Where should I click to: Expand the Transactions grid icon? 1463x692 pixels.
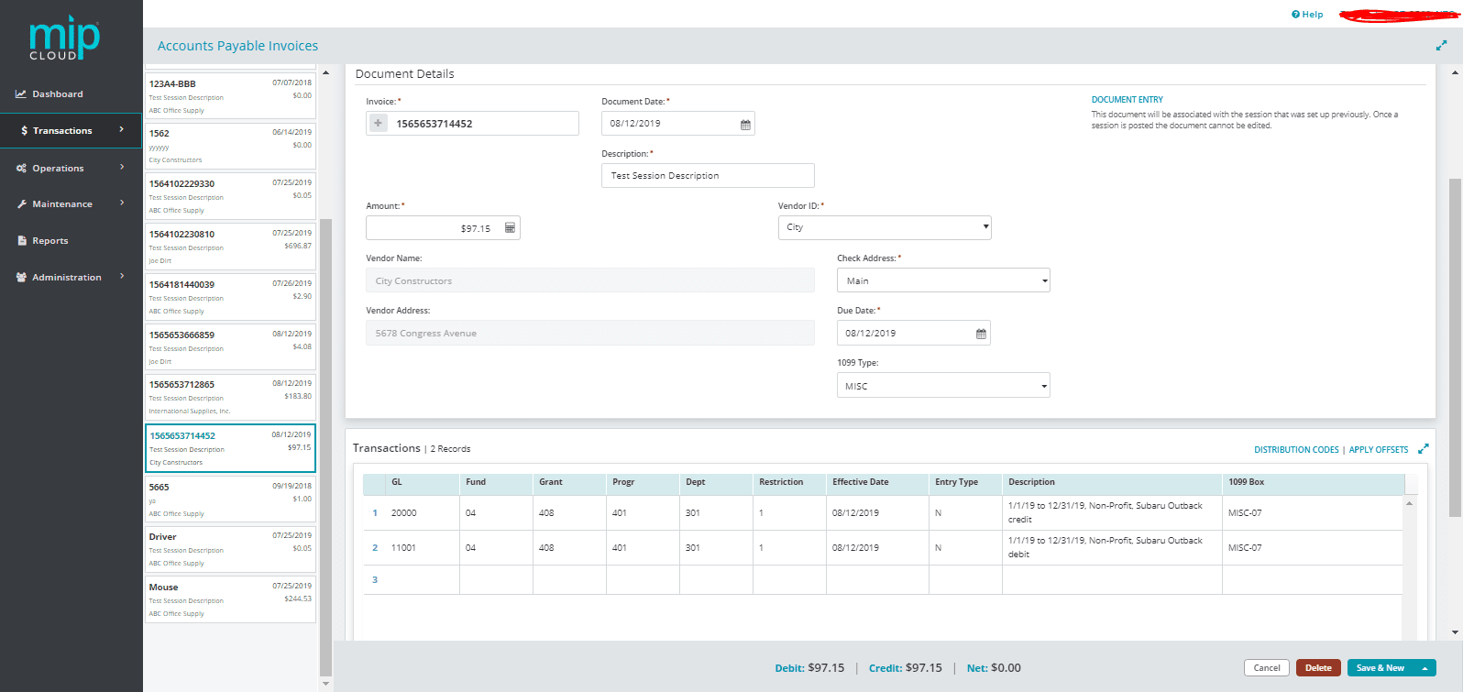tap(1423, 449)
